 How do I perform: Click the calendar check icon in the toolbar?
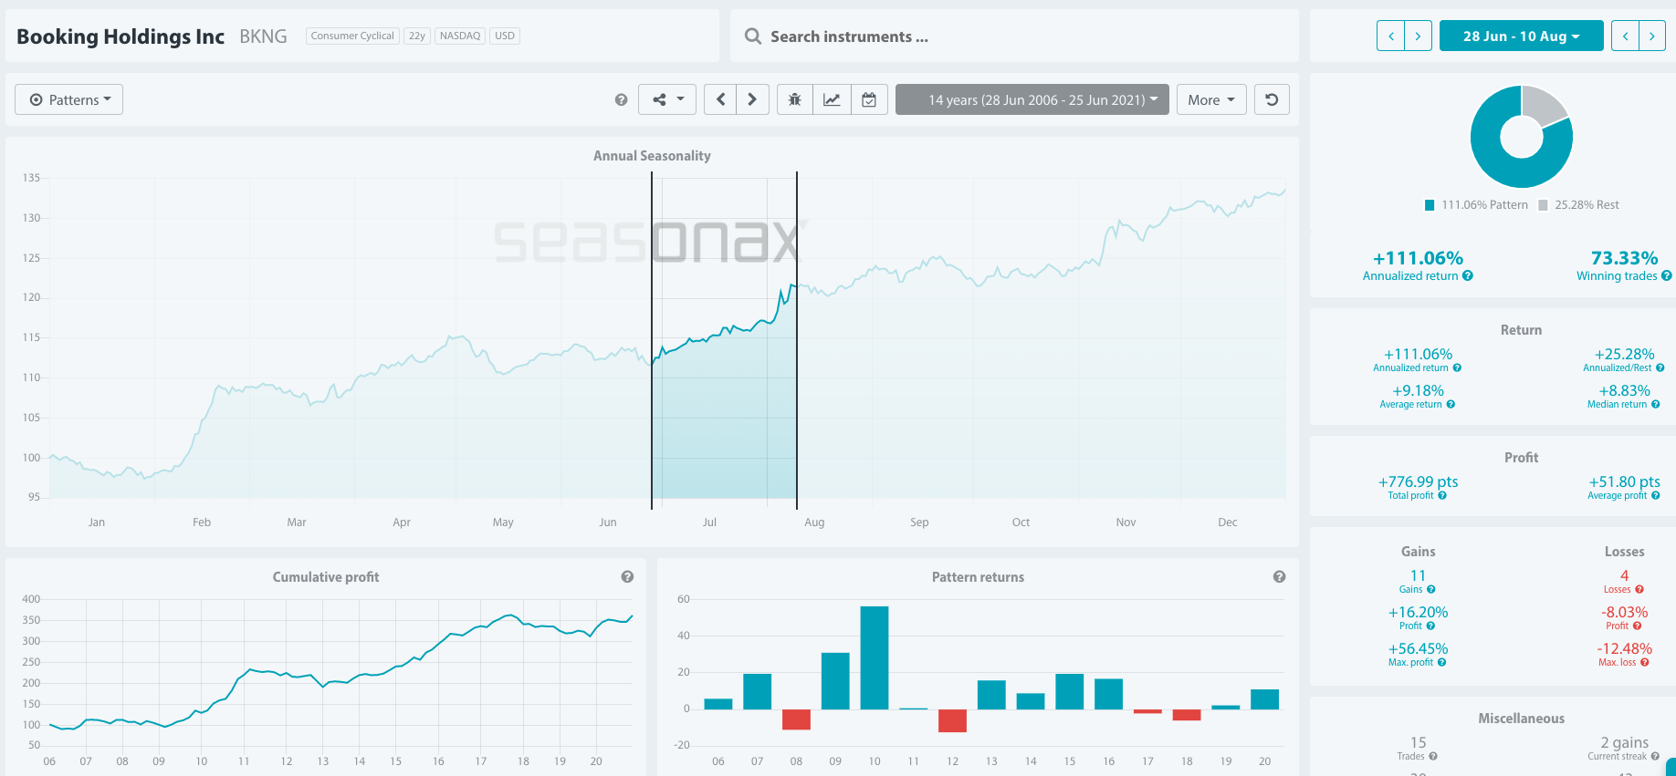tap(869, 99)
